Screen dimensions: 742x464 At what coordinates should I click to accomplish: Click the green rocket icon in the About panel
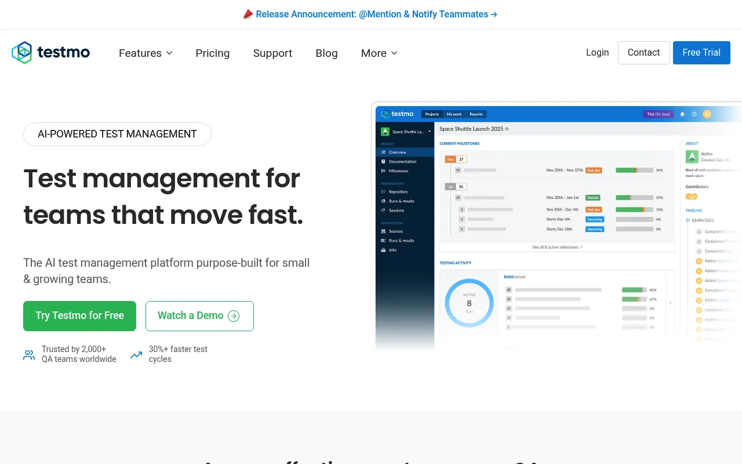[x=692, y=157]
